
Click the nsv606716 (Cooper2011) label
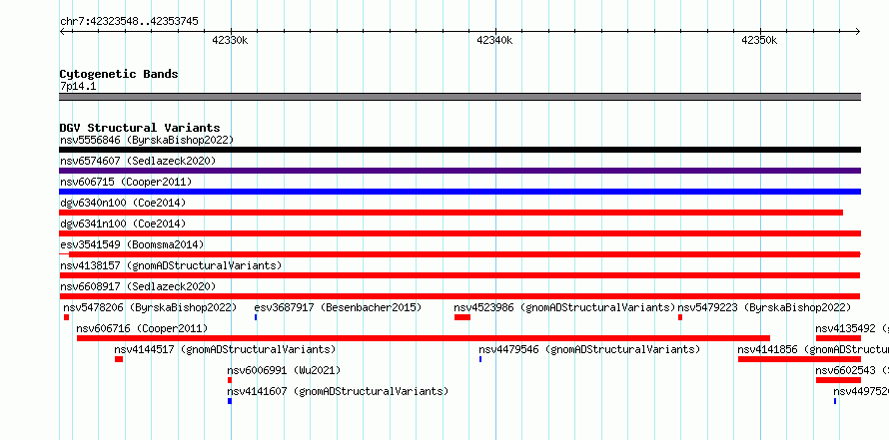pyautogui.click(x=142, y=328)
